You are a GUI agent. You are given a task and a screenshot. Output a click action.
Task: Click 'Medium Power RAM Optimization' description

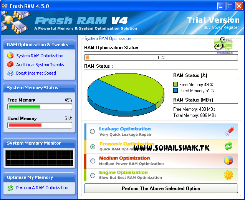tap(131, 164)
